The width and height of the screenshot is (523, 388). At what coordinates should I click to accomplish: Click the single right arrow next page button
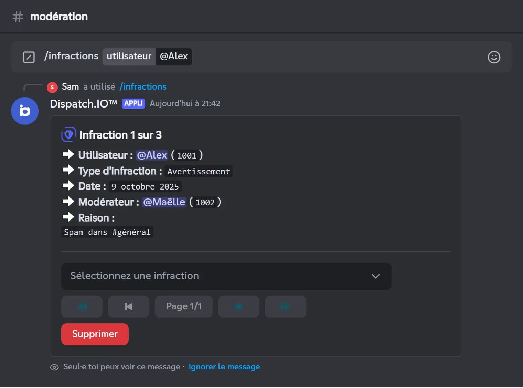point(239,307)
